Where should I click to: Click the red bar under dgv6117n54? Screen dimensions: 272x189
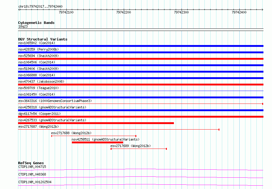tap(141, 117)
